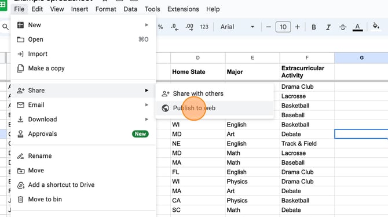The image size is (388, 217).
Task: Click the selected empty cell in column G
Action: 361,134
